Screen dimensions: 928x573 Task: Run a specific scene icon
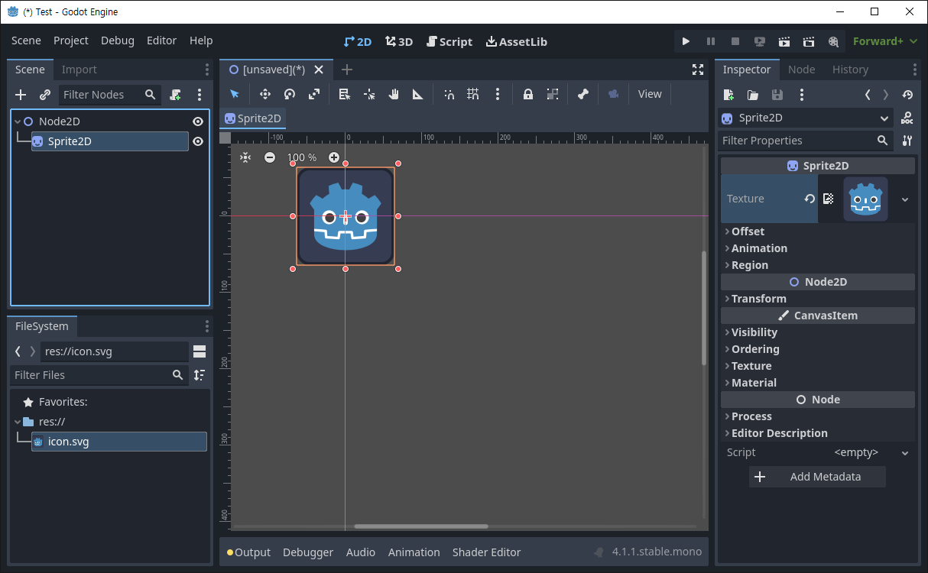pyautogui.click(x=809, y=41)
